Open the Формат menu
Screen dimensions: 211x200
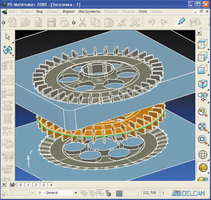(69, 12)
